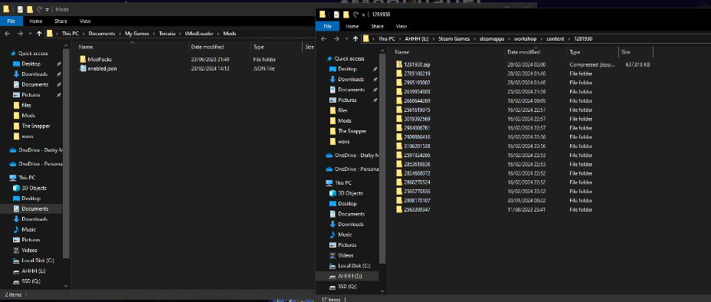The width and height of the screenshot is (711, 302).
Task: Open Music in Mods window sidebar
Action: point(28,229)
